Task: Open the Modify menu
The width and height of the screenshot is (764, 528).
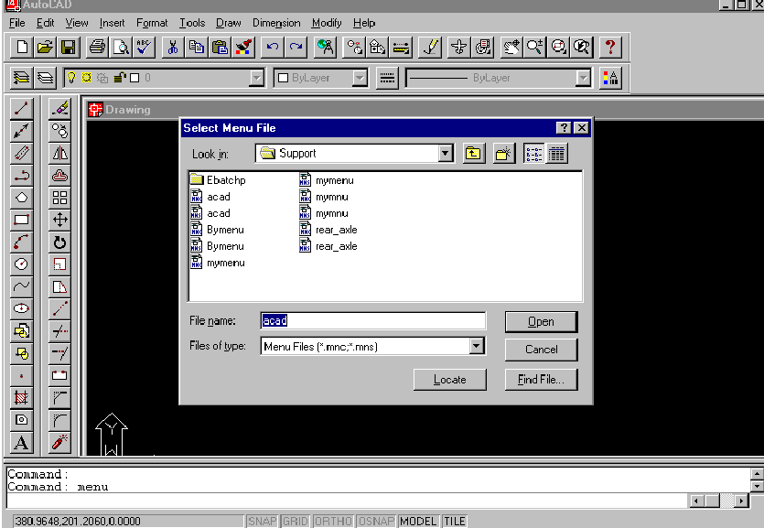Action: (x=327, y=23)
